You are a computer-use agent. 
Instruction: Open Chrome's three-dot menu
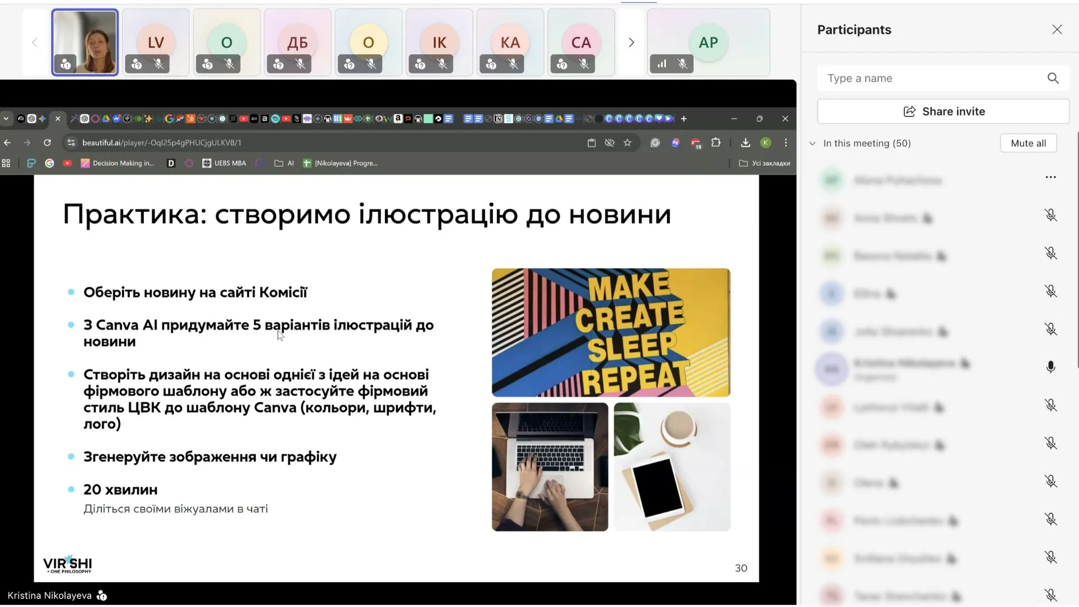(x=785, y=142)
